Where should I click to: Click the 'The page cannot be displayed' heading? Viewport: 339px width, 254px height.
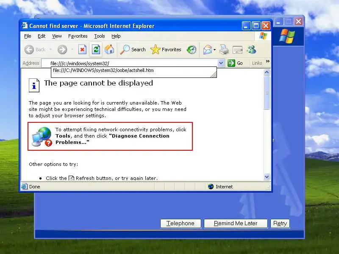pos(99,83)
